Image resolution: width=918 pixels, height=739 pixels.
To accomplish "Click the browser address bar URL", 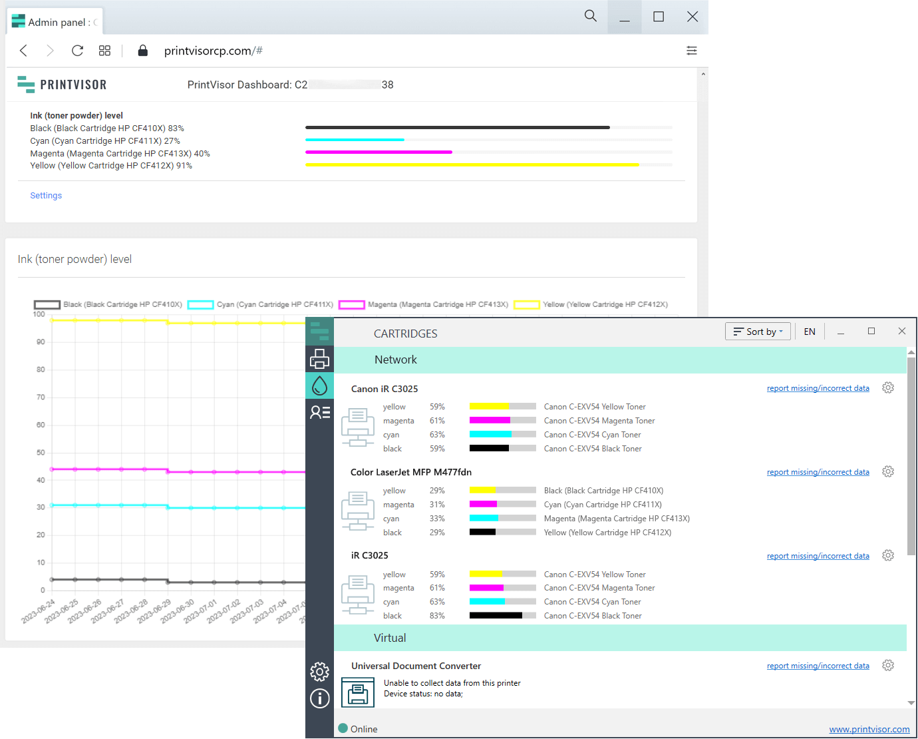I will click(x=213, y=51).
